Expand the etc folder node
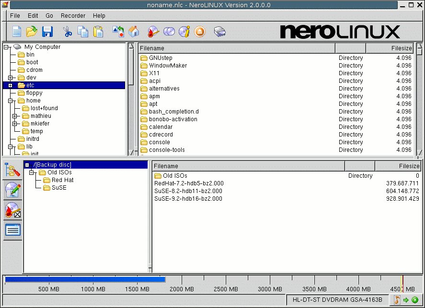This screenshot has width=425, height=308. (10, 85)
